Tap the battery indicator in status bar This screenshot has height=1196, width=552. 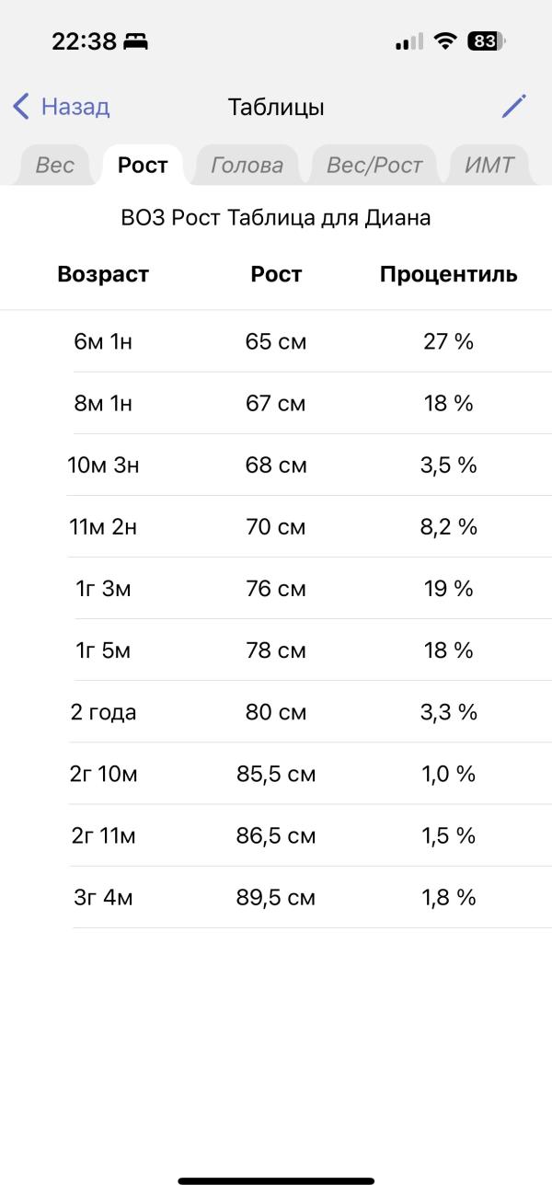pos(487,41)
